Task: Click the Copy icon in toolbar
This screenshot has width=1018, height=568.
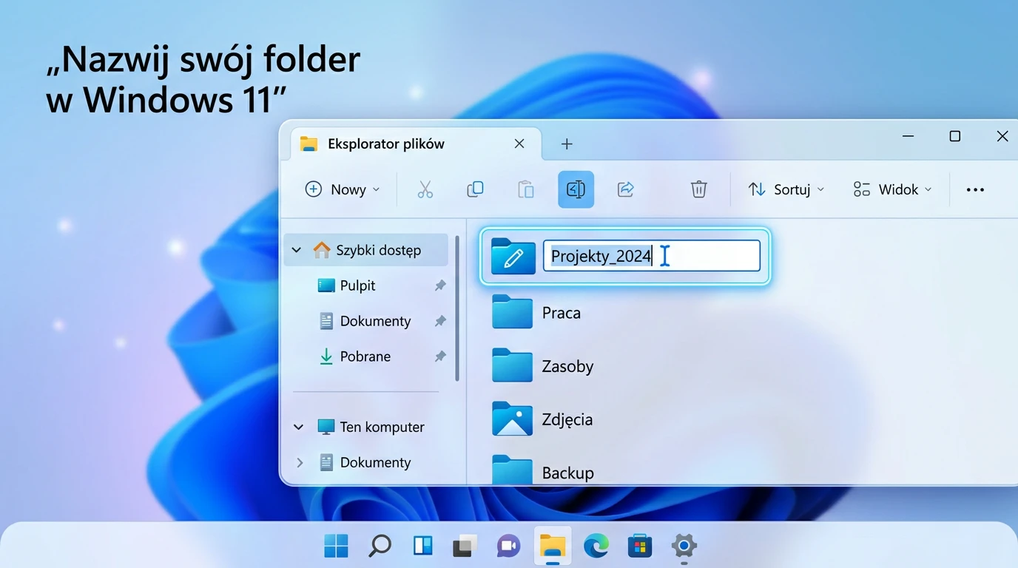Action: 475,189
